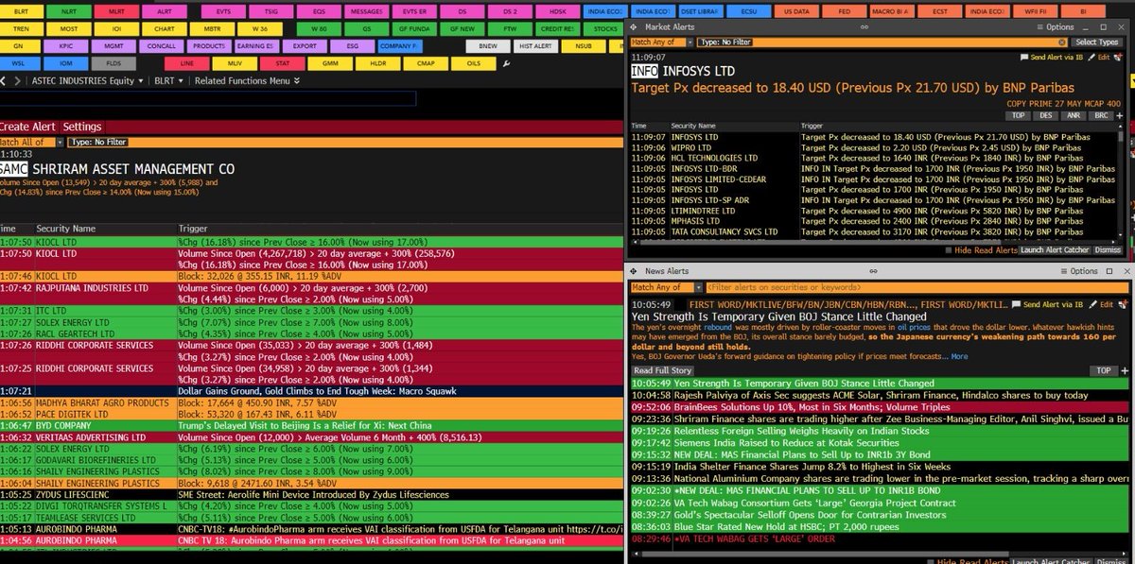
Task: Select the BYD COMPANY news row
Action: pos(312,425)
